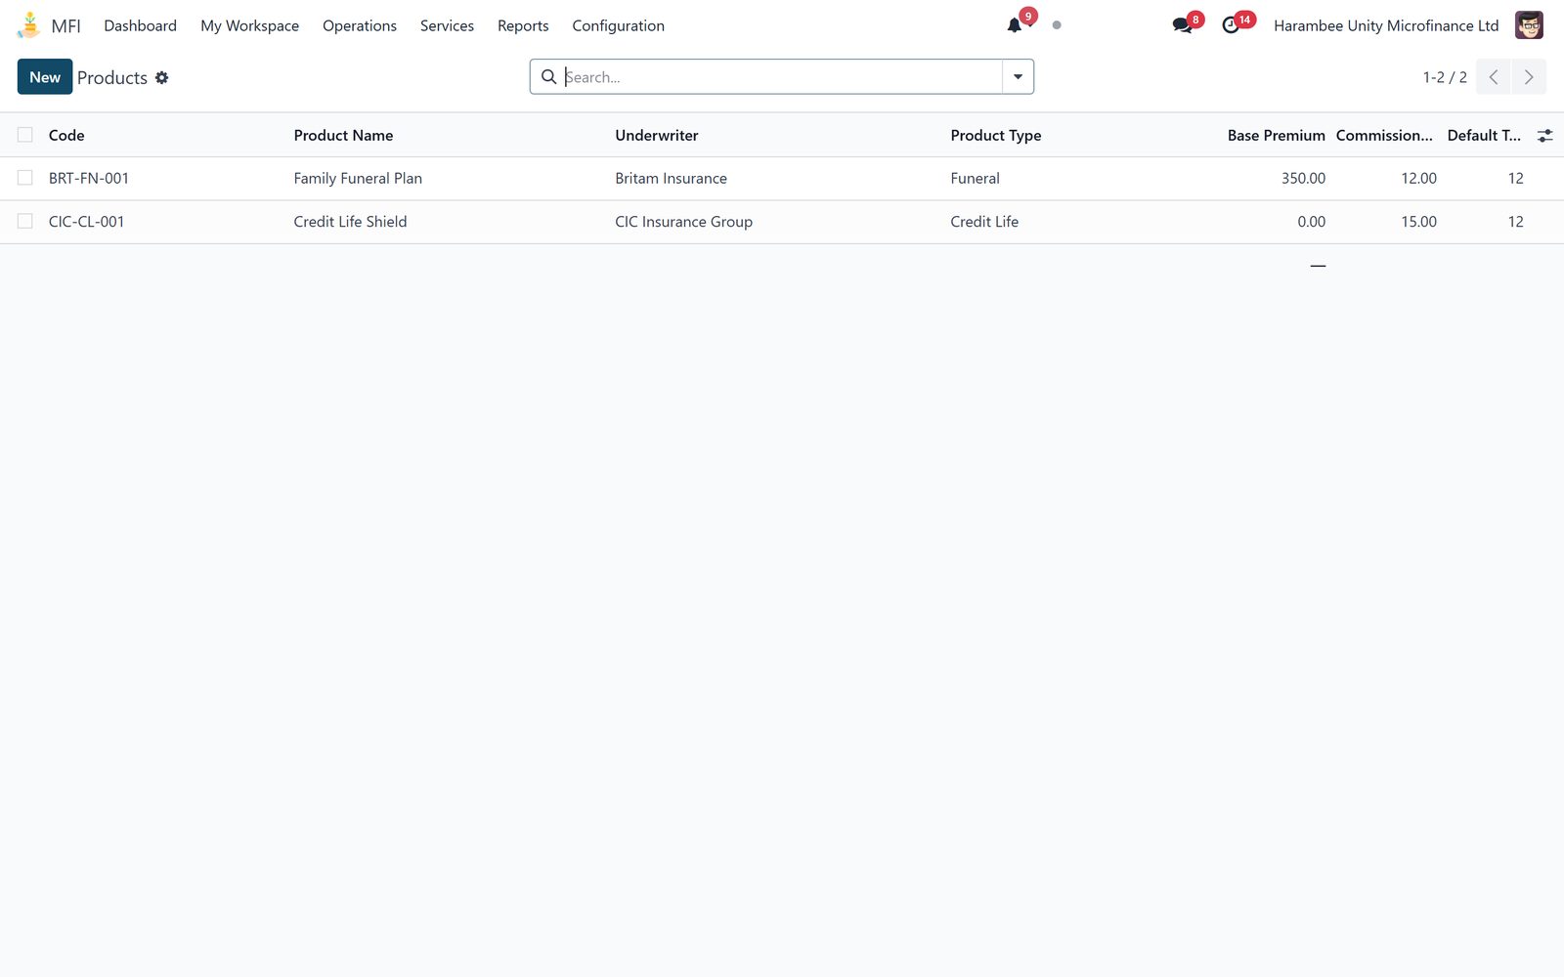
Task: Click the search magnifier icon
Action: coord(549,77)
